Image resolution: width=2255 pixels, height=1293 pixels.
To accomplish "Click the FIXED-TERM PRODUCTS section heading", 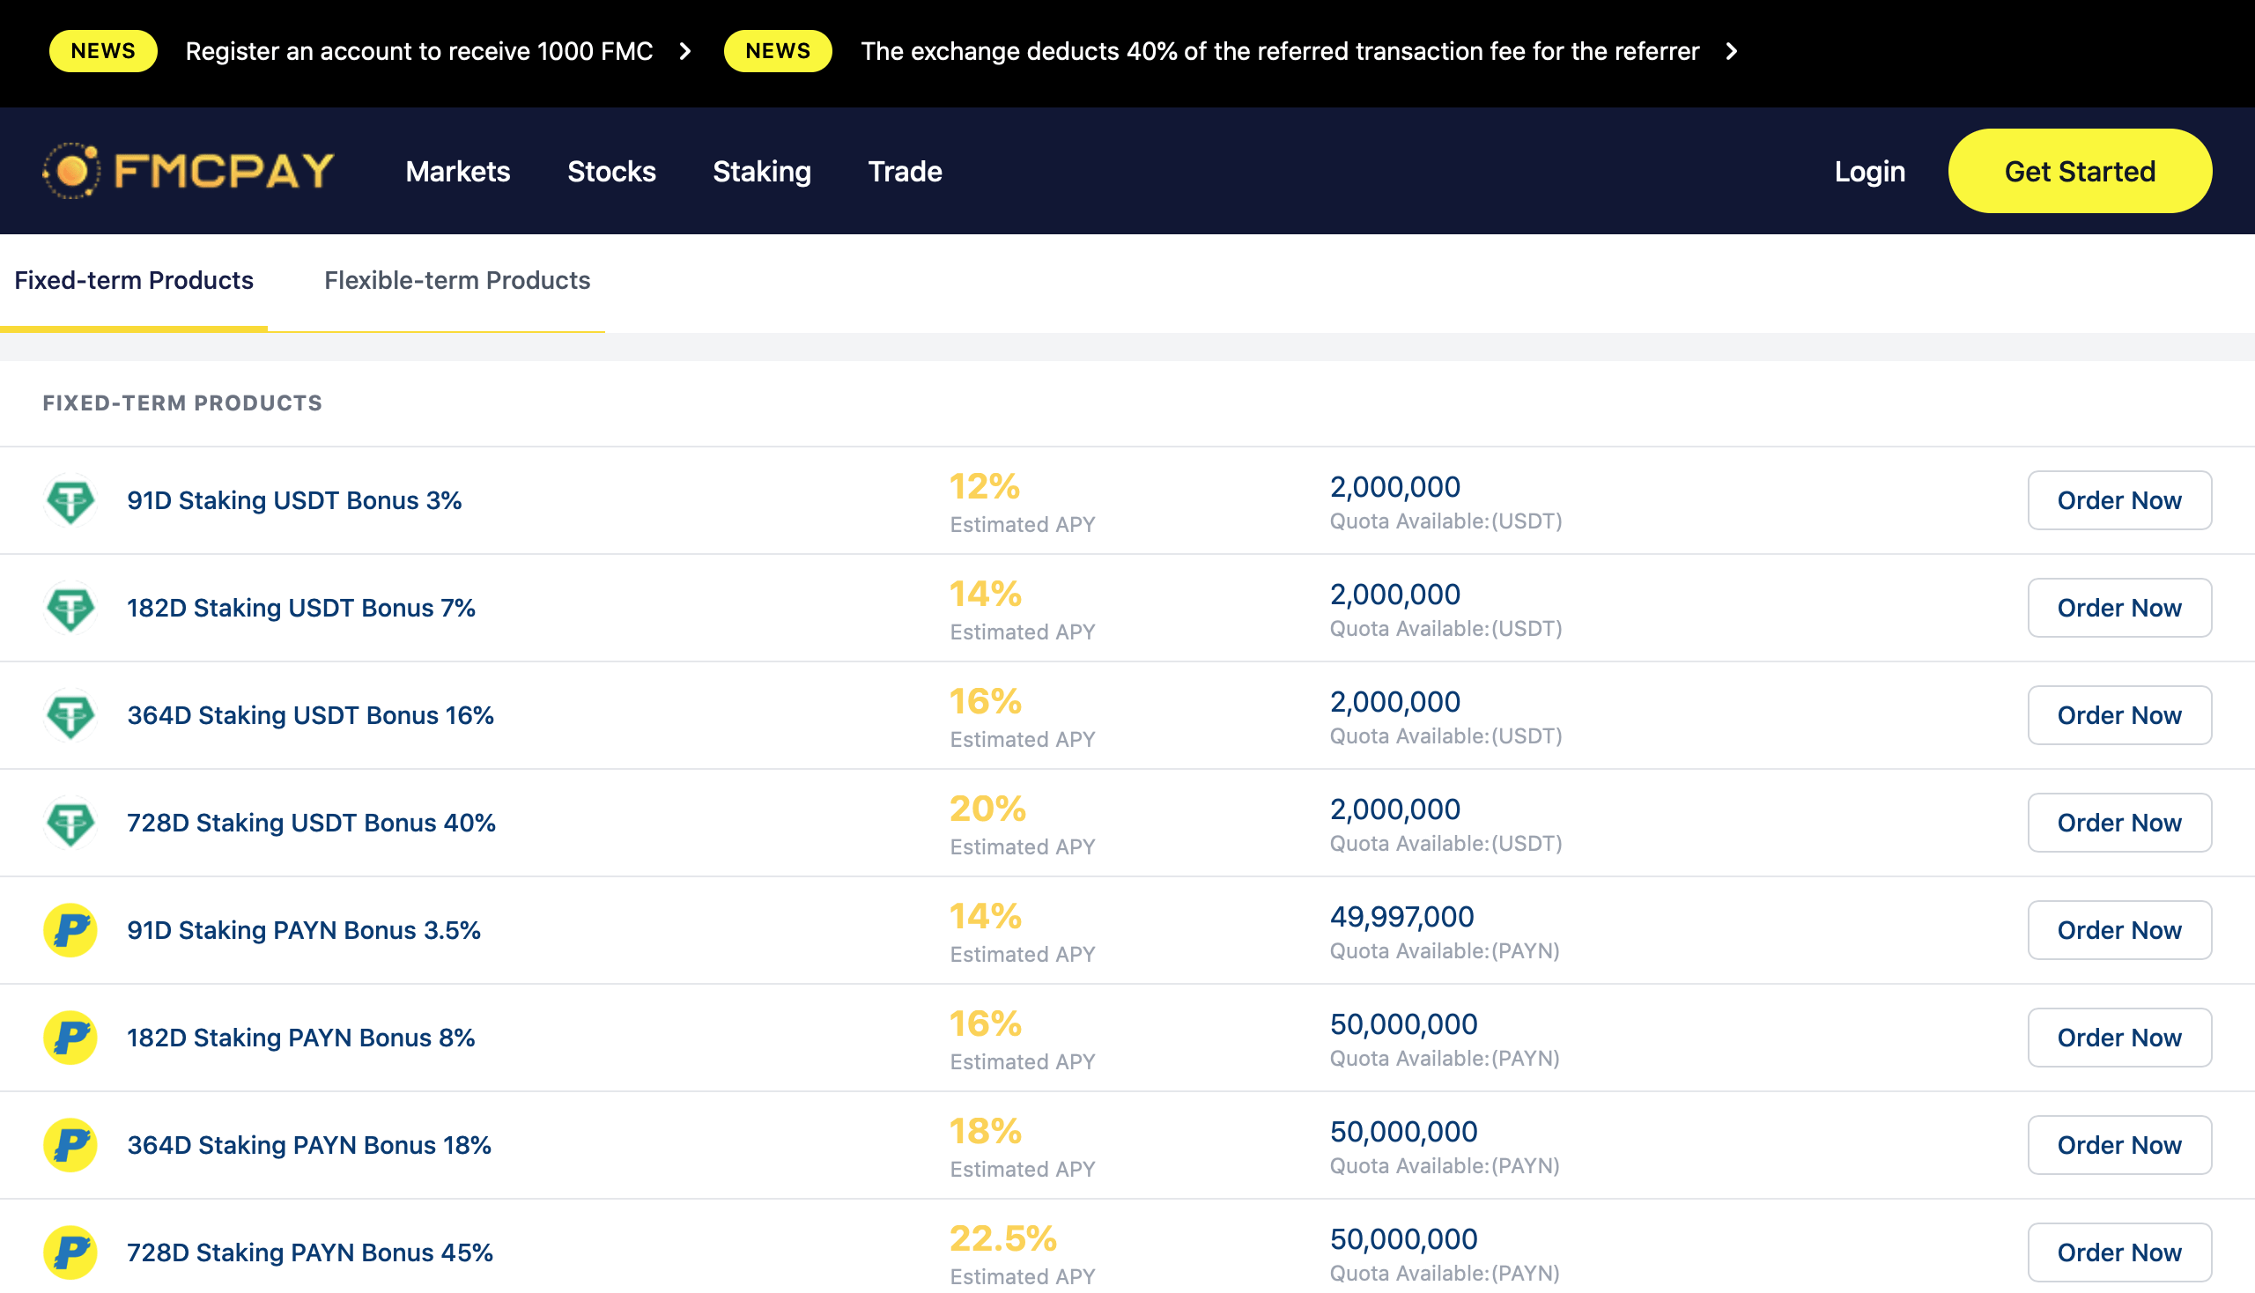I will click(x=182, y=403).
